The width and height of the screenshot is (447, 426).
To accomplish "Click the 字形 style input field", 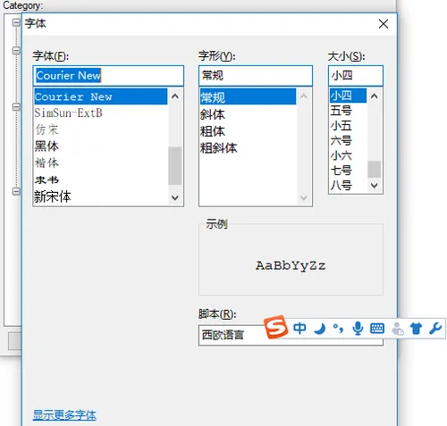I will [256, 76].
